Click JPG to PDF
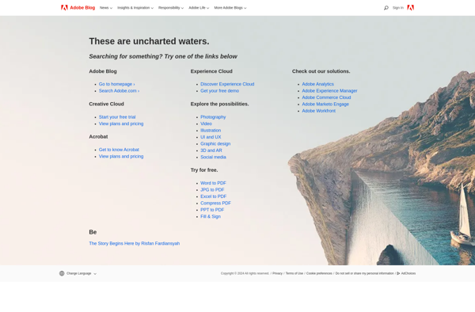The image size is (475, 312). (212, 189)
